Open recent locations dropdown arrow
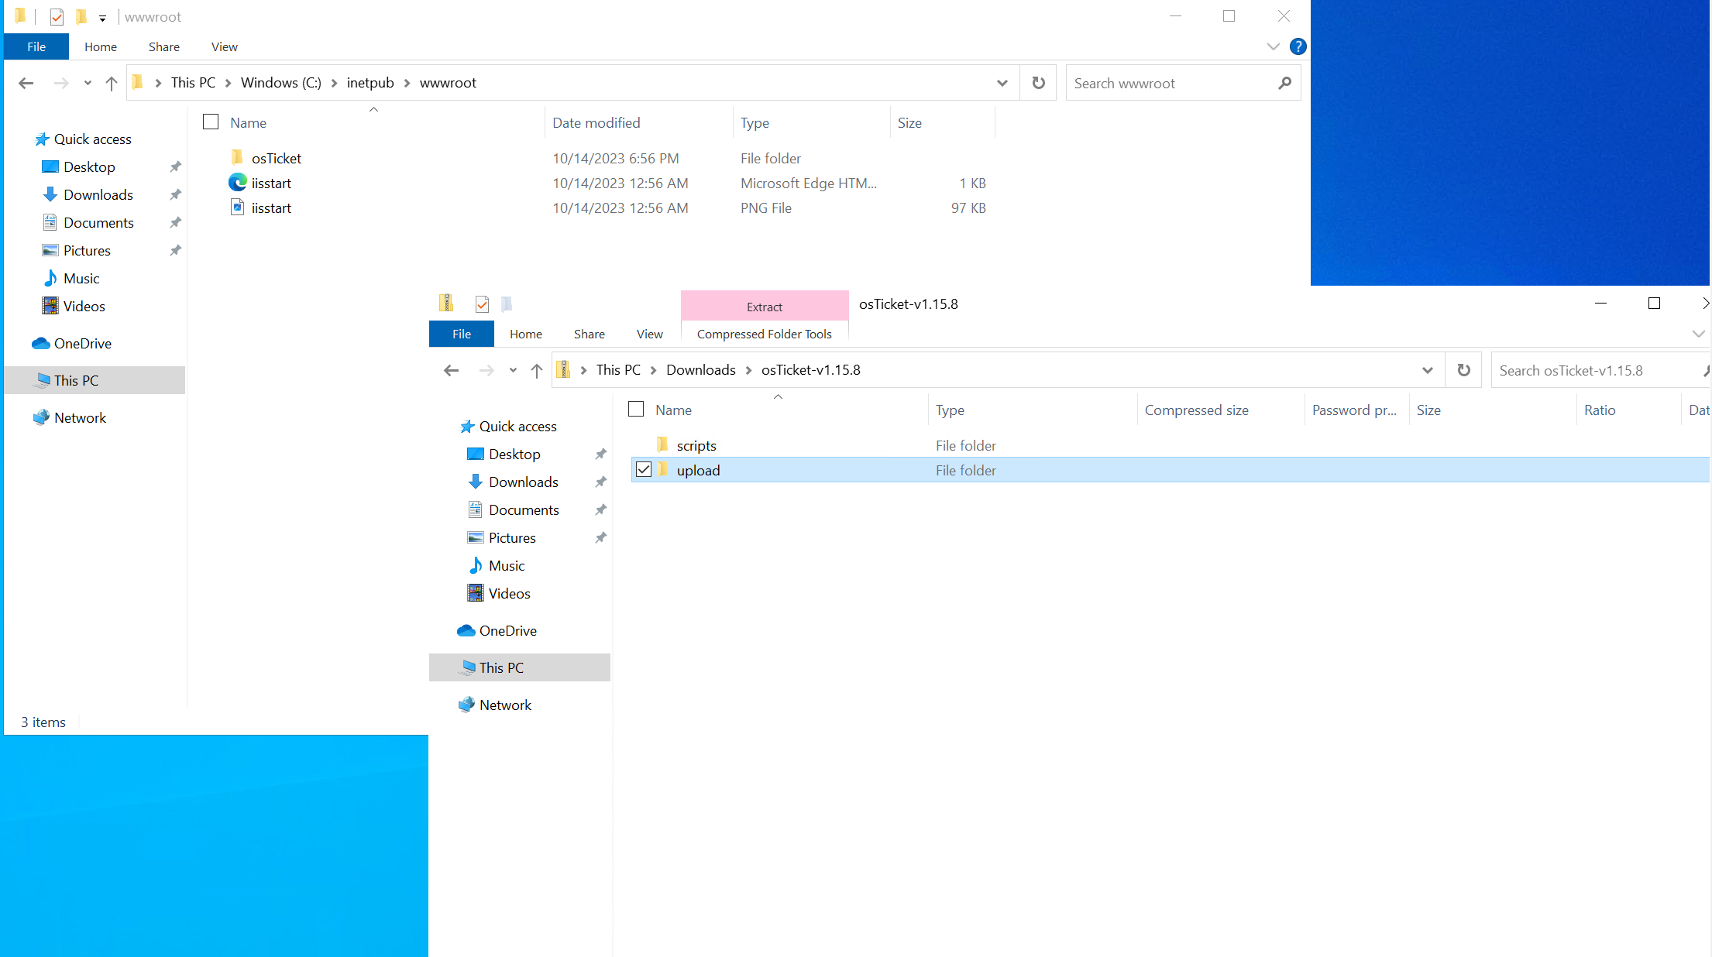1712x957 pixels. [x=88, y=83]
